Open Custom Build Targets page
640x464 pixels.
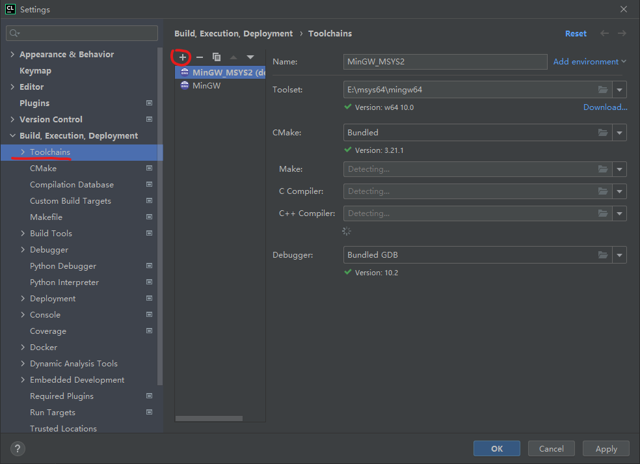(x=70, y=201)
